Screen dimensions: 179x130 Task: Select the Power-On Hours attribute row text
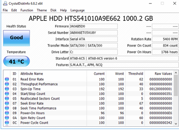click(32, 113)
